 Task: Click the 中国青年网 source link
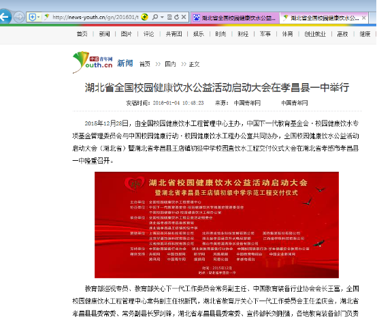247,103
